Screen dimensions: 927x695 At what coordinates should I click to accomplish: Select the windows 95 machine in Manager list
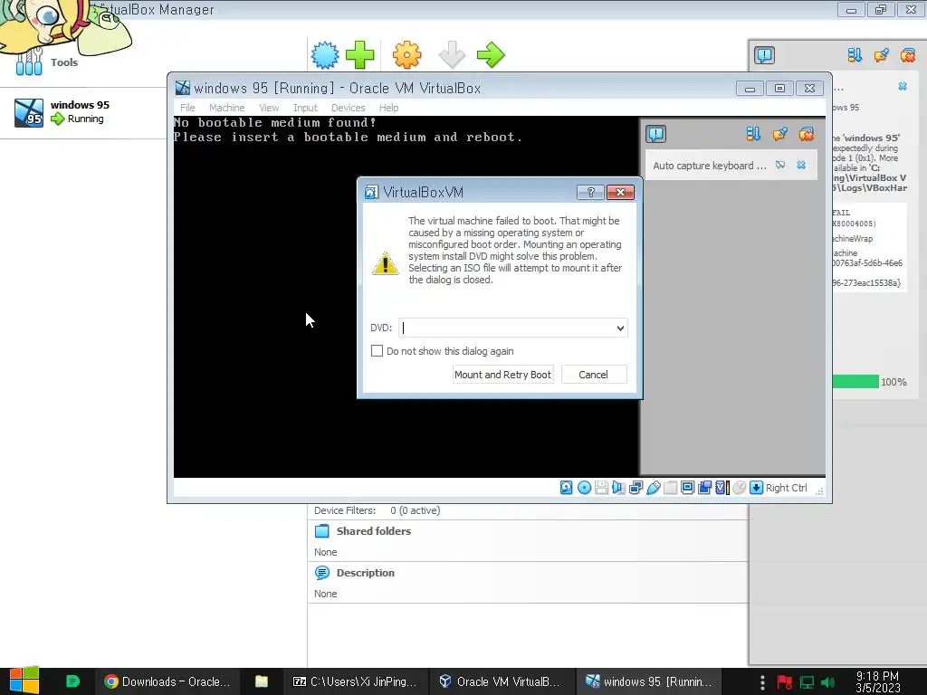click(x=82, y=112)
